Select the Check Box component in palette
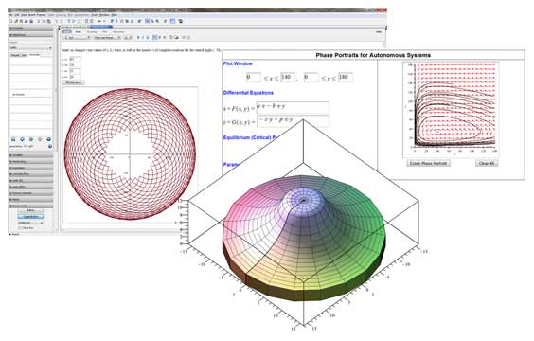Screen dimensions: 534x341 tap(27, 228)
